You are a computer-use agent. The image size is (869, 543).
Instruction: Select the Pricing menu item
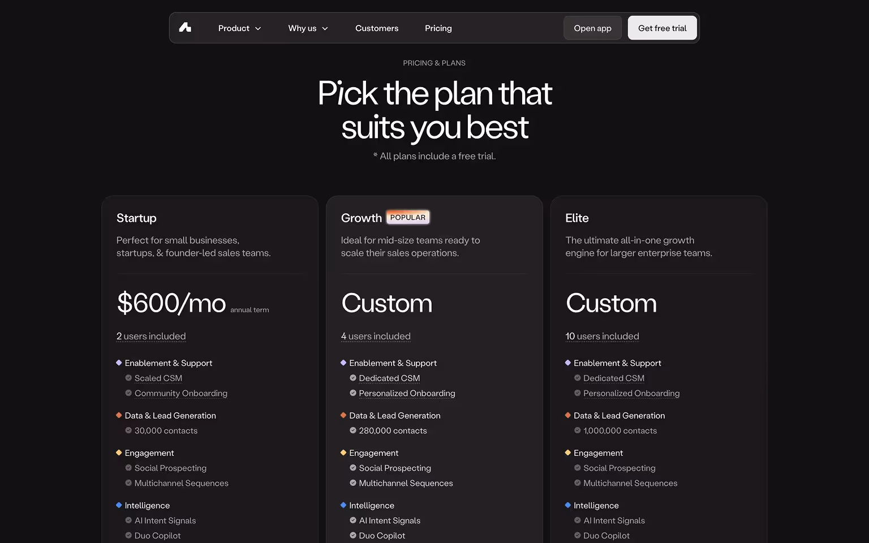pos(438,28)
